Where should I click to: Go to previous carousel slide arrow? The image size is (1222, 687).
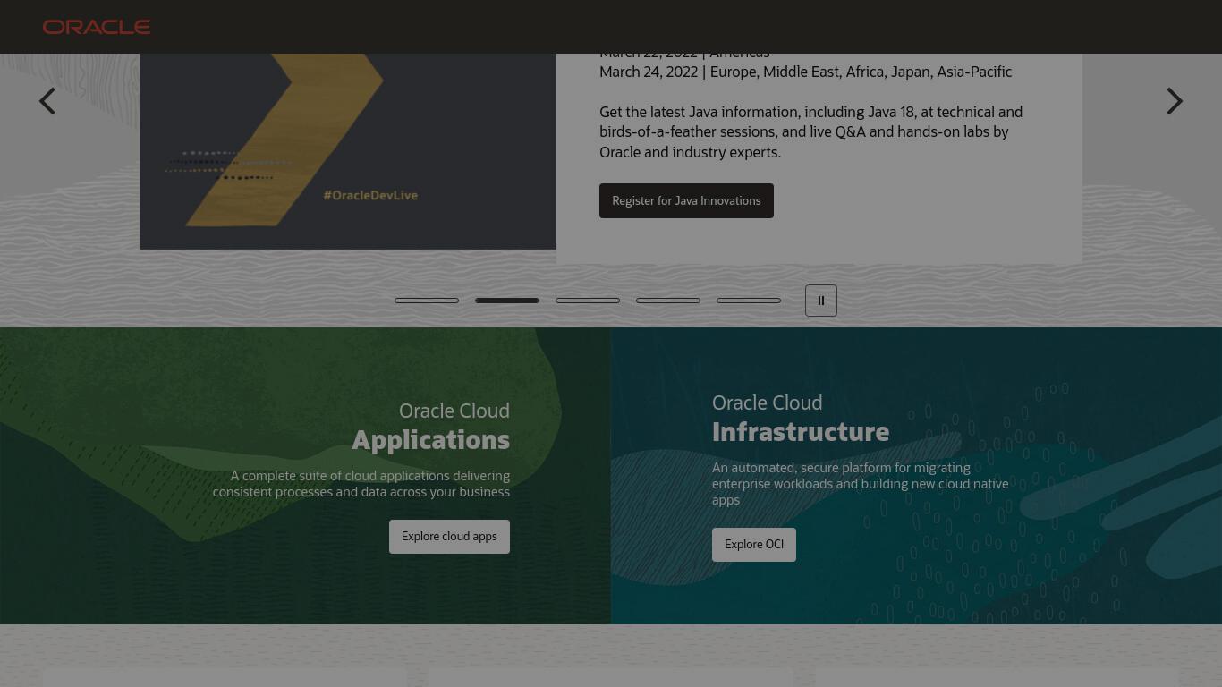[47, 101]
